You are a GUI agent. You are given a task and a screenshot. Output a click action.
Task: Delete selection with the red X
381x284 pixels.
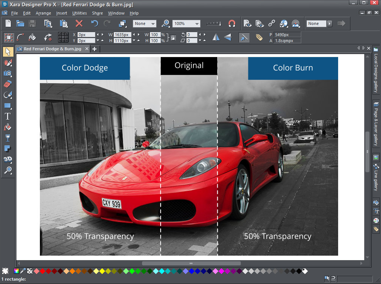(x=79, y=23)
